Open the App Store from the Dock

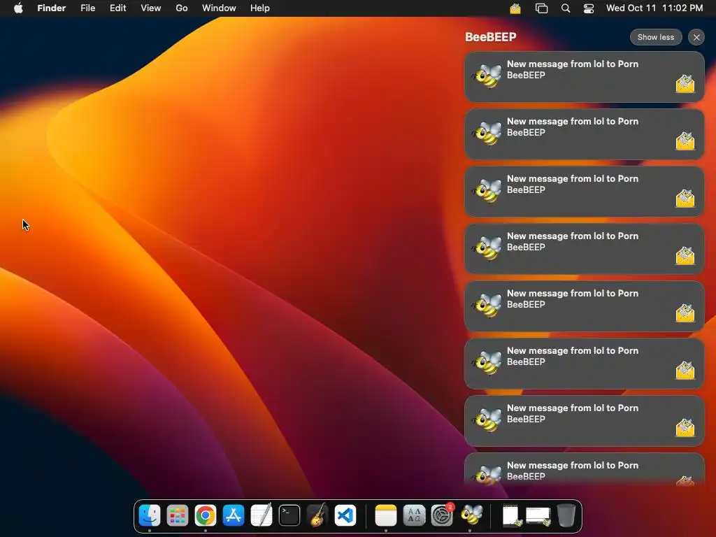click(234, 515)
